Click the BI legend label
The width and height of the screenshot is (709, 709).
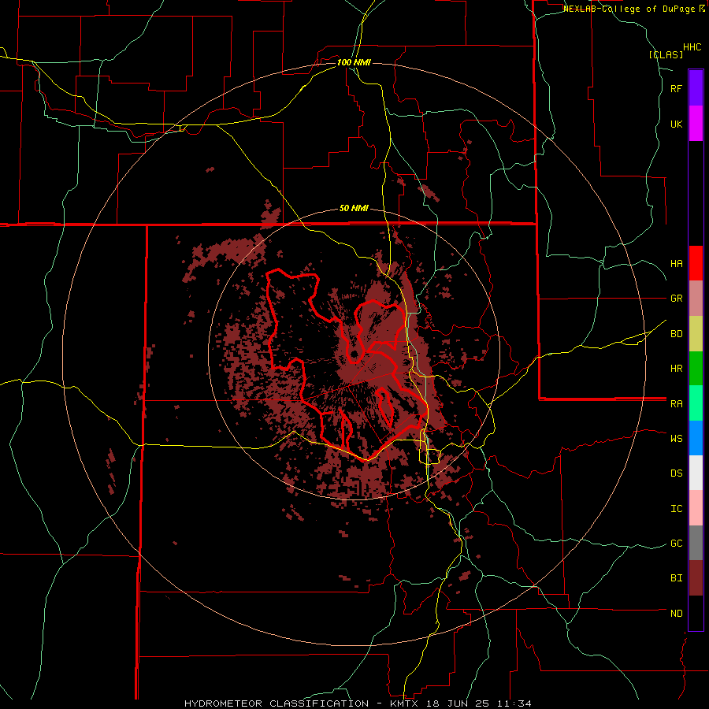click(x=677, y=578)
